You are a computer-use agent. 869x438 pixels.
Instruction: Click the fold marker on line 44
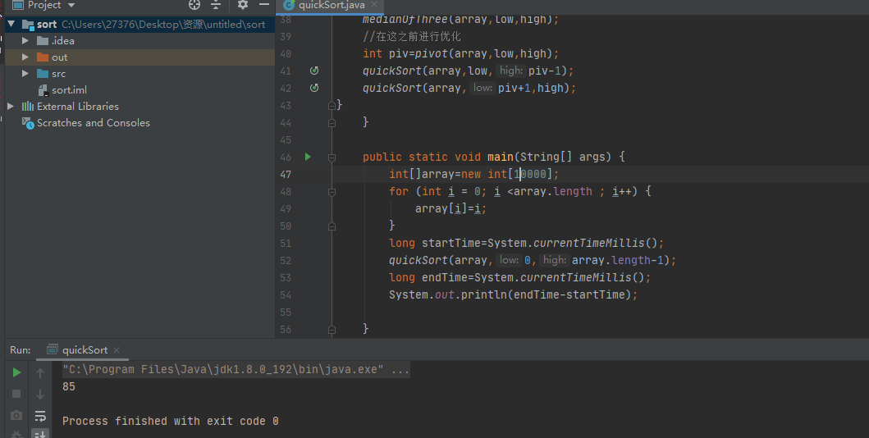(x=332, y=122)
